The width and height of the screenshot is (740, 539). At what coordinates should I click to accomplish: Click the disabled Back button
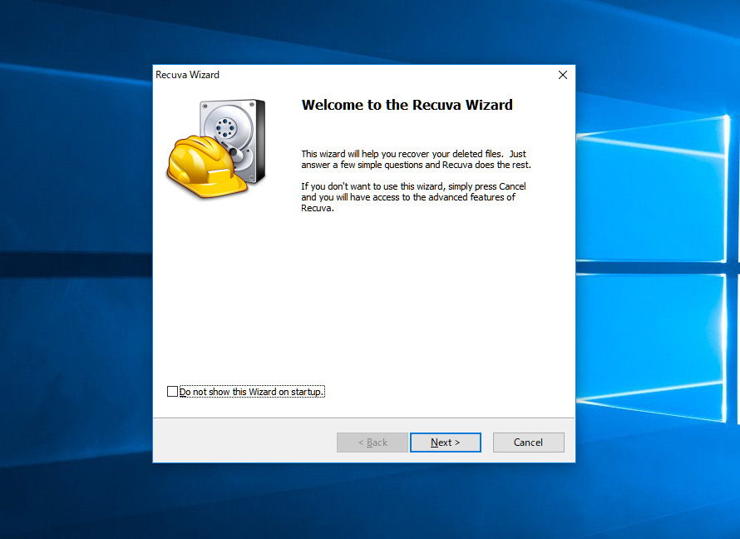(372, 443)
